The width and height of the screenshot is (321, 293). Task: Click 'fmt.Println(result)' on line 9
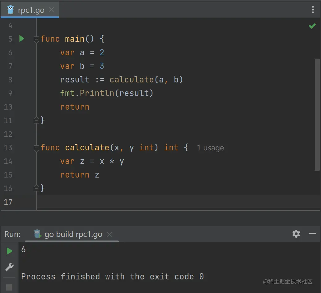pos(107,93)
